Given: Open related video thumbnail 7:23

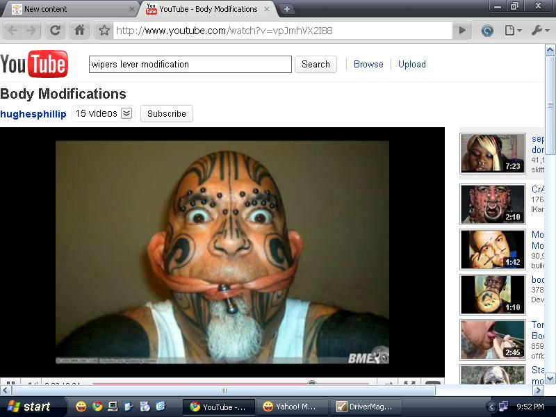Looking at the screenshot, I should 493,154.
